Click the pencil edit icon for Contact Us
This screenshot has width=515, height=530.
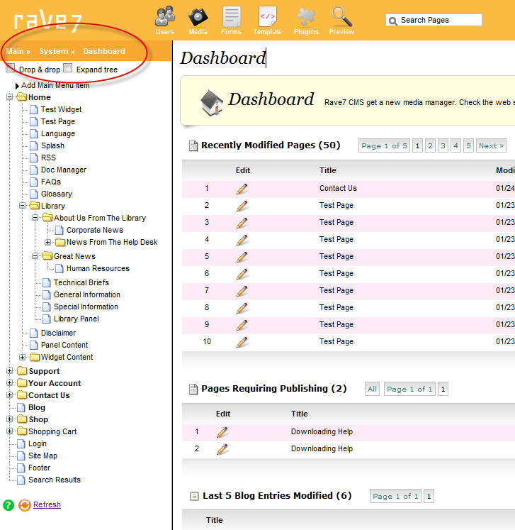(242, 189)
